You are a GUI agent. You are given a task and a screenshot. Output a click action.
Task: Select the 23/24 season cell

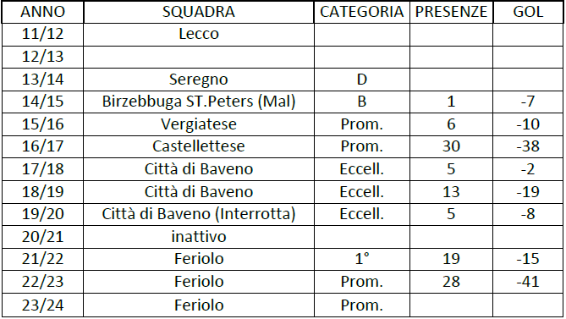point(42,305)
